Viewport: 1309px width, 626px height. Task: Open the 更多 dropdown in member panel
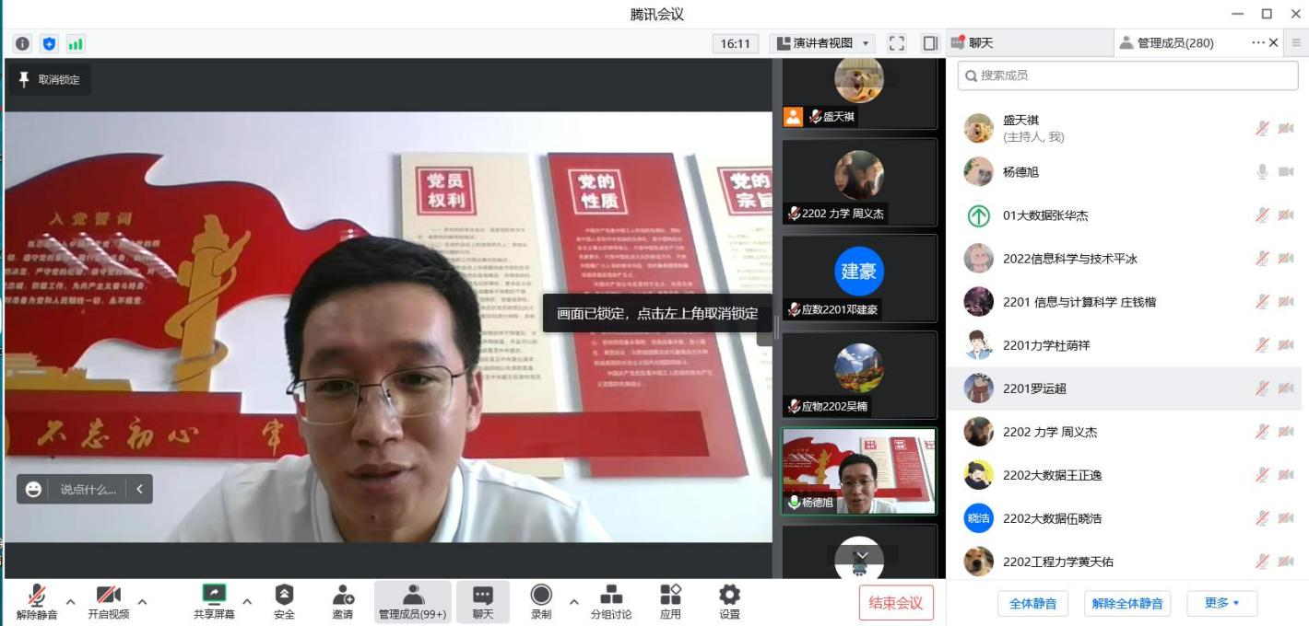pyautogui.click(x=1221, y=603)
